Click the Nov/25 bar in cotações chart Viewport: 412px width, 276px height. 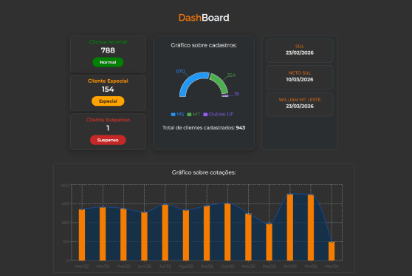(248, 237)
